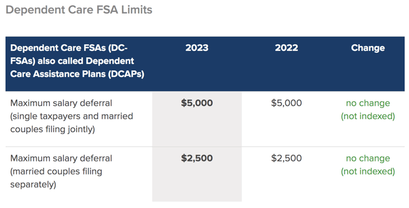Click '(not indexed)' in the first data row

[368, 116]
